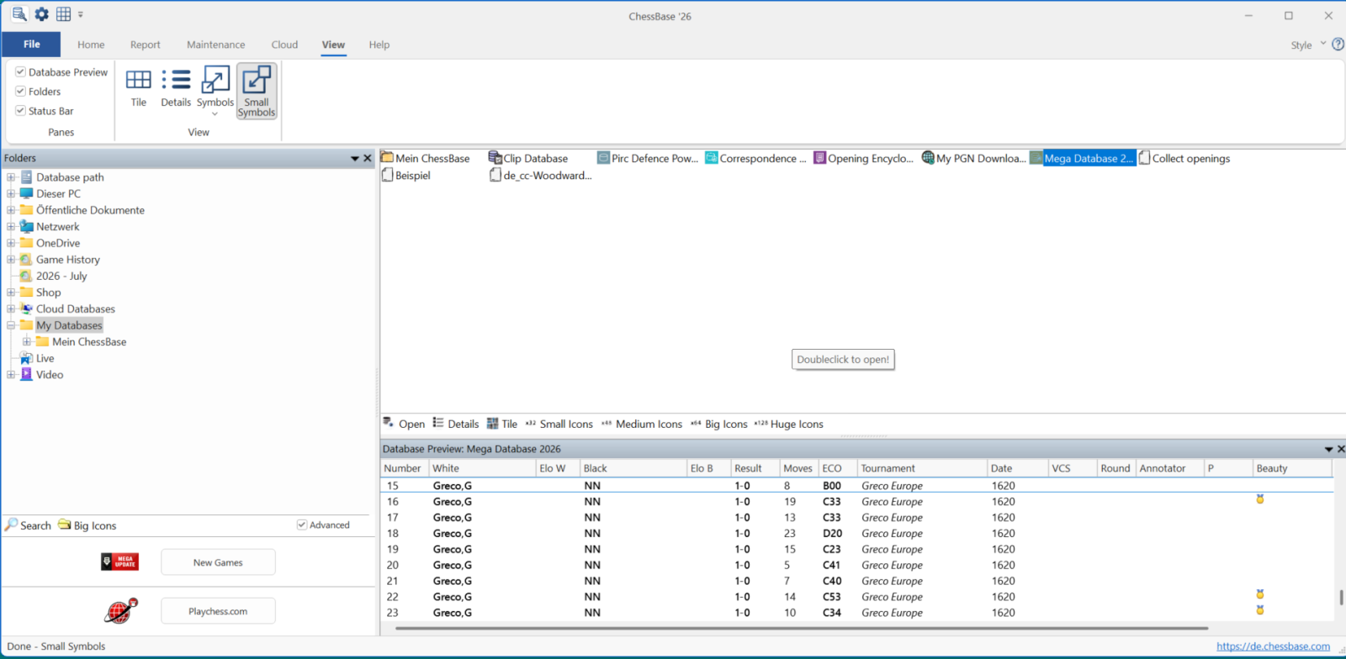Select the Opening Encyclo... database
The height and width of the screenshot is (659, 1346).
pos(864,158)
